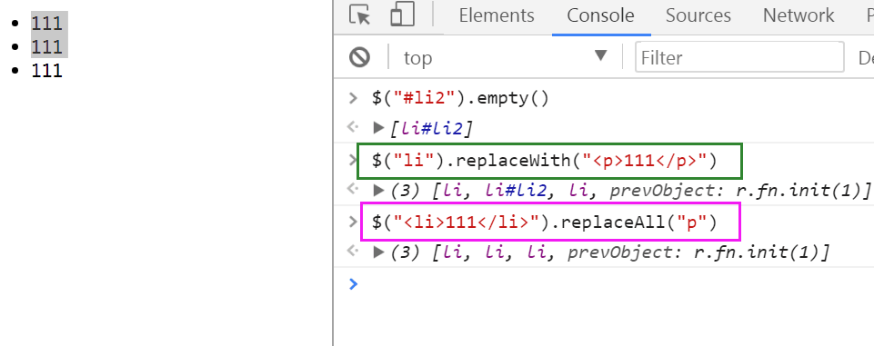Viewport: 874px width, 346px height.
Task: Expand the (3) [li, li#li2, li] result
Action: 379,191
